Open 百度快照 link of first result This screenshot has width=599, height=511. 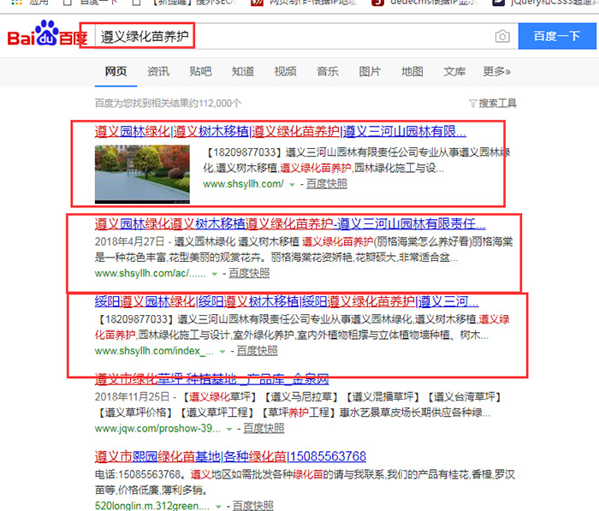click(327, 184)
